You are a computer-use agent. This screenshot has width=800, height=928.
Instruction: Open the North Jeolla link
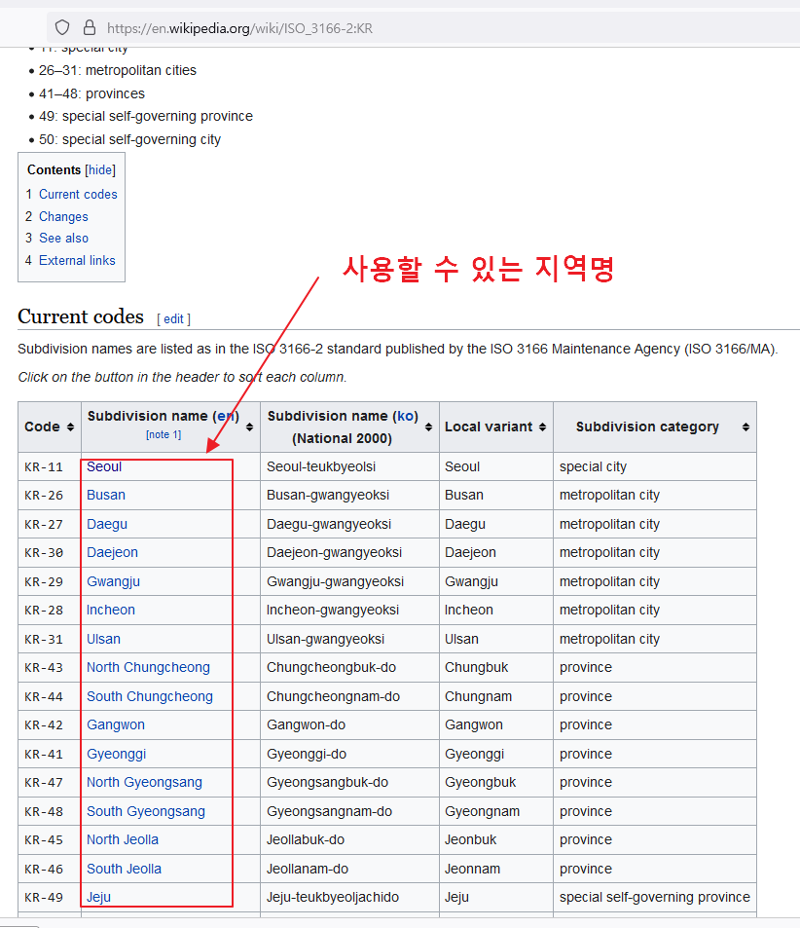coord(123,839)
